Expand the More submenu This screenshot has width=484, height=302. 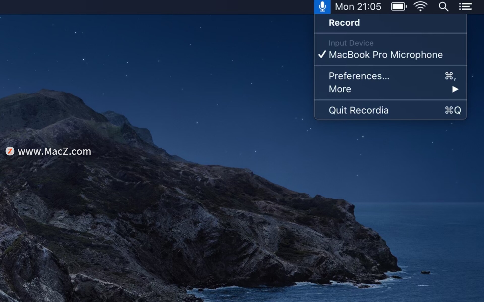click(x=390, y=89)
